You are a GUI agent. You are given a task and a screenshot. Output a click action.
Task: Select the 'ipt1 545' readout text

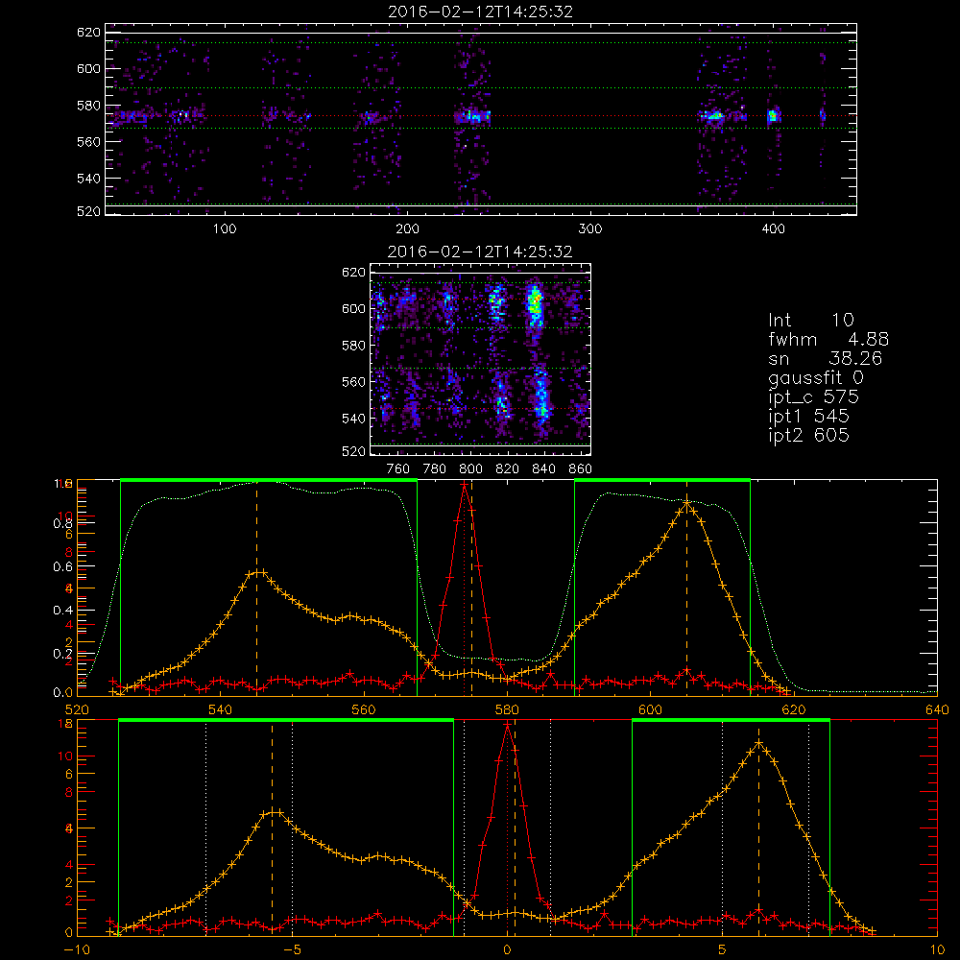pos(808,417)
